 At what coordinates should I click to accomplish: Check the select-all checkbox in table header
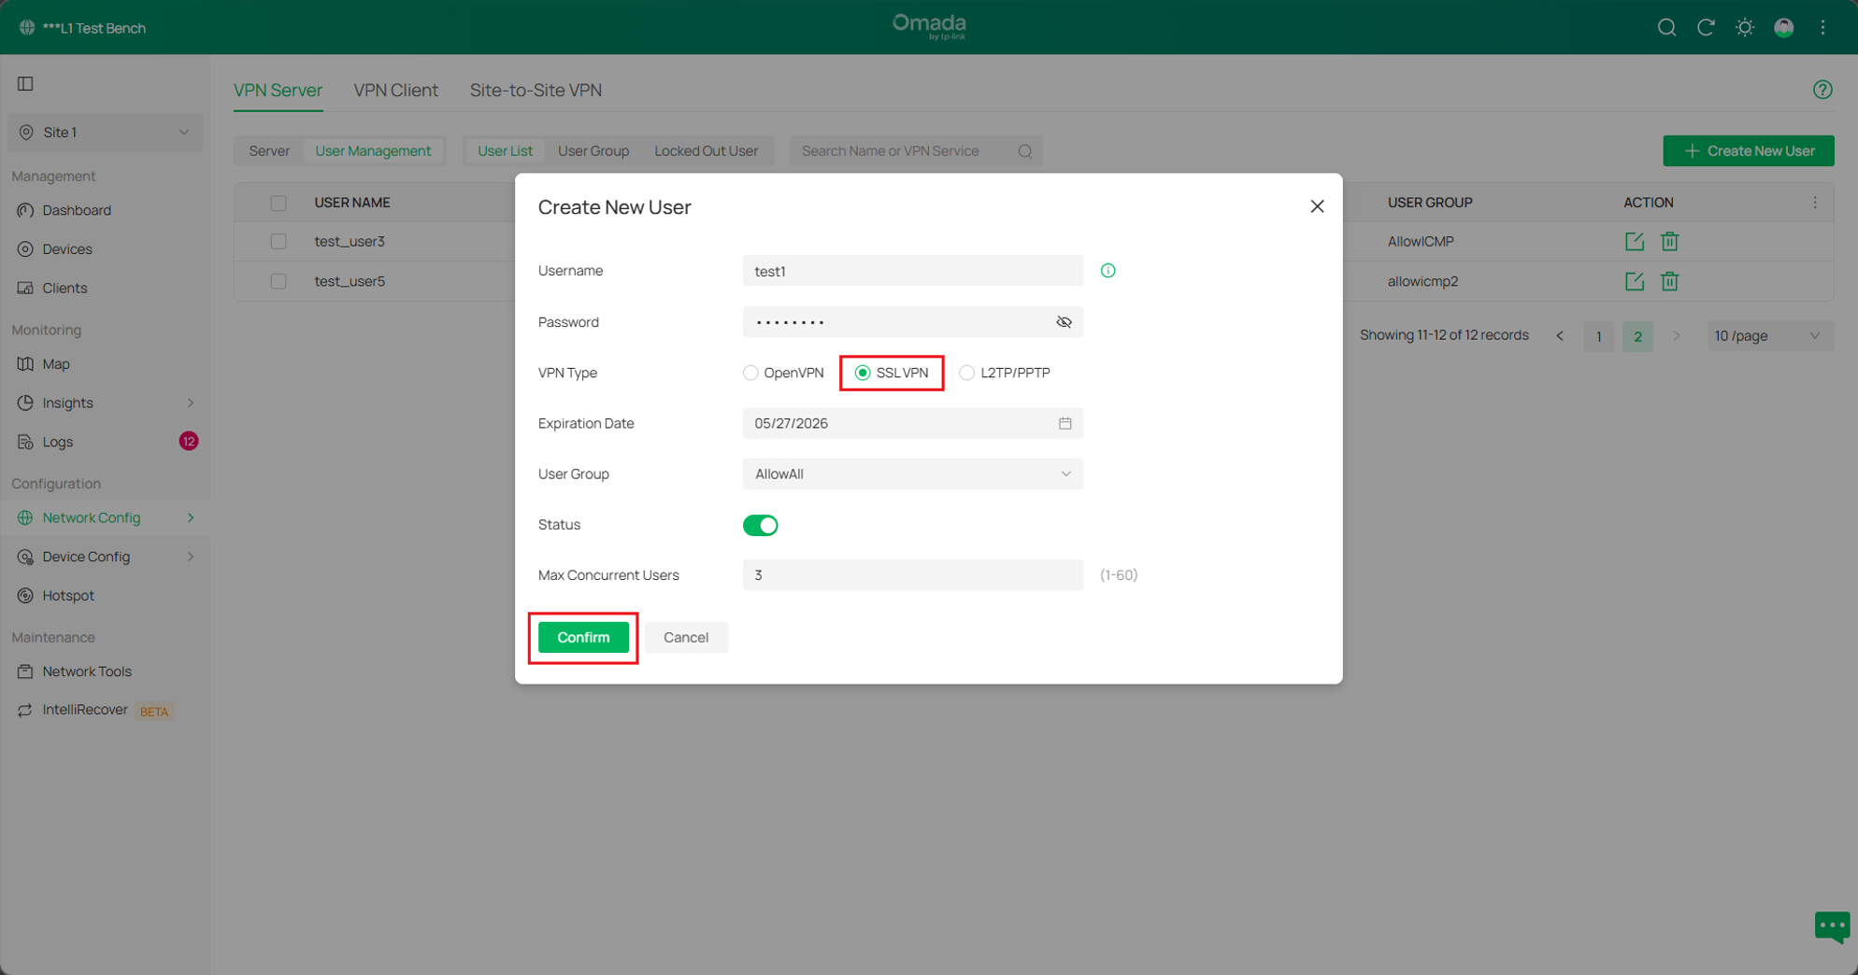(279, 203)
